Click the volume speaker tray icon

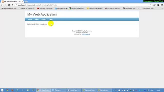pyautogui.click(x=125, y=90)
